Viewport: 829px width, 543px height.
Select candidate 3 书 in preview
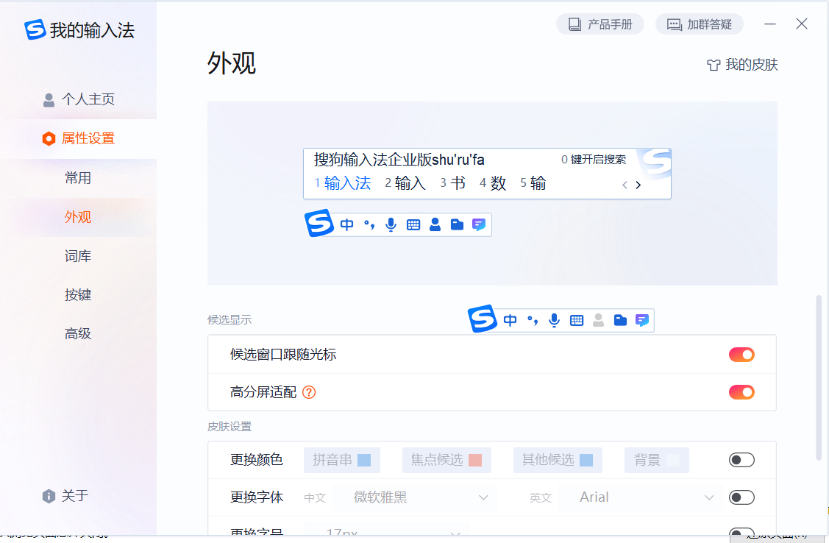[452, 183]
